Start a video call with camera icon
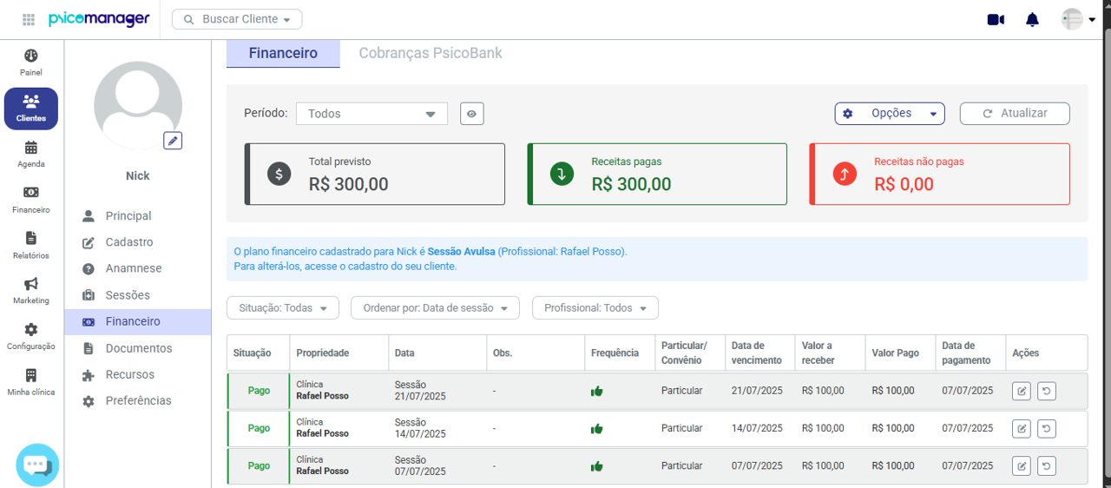The width and height of the screenshot is (1111, 488). [996, 19]
